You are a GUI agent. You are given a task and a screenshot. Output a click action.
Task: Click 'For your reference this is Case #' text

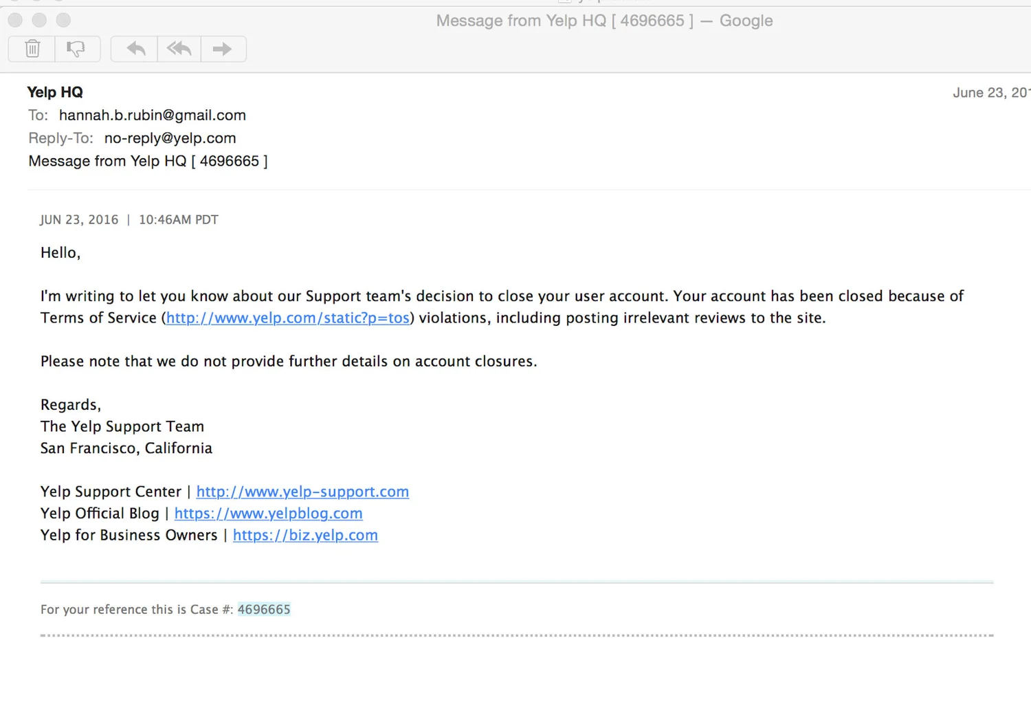137,609
